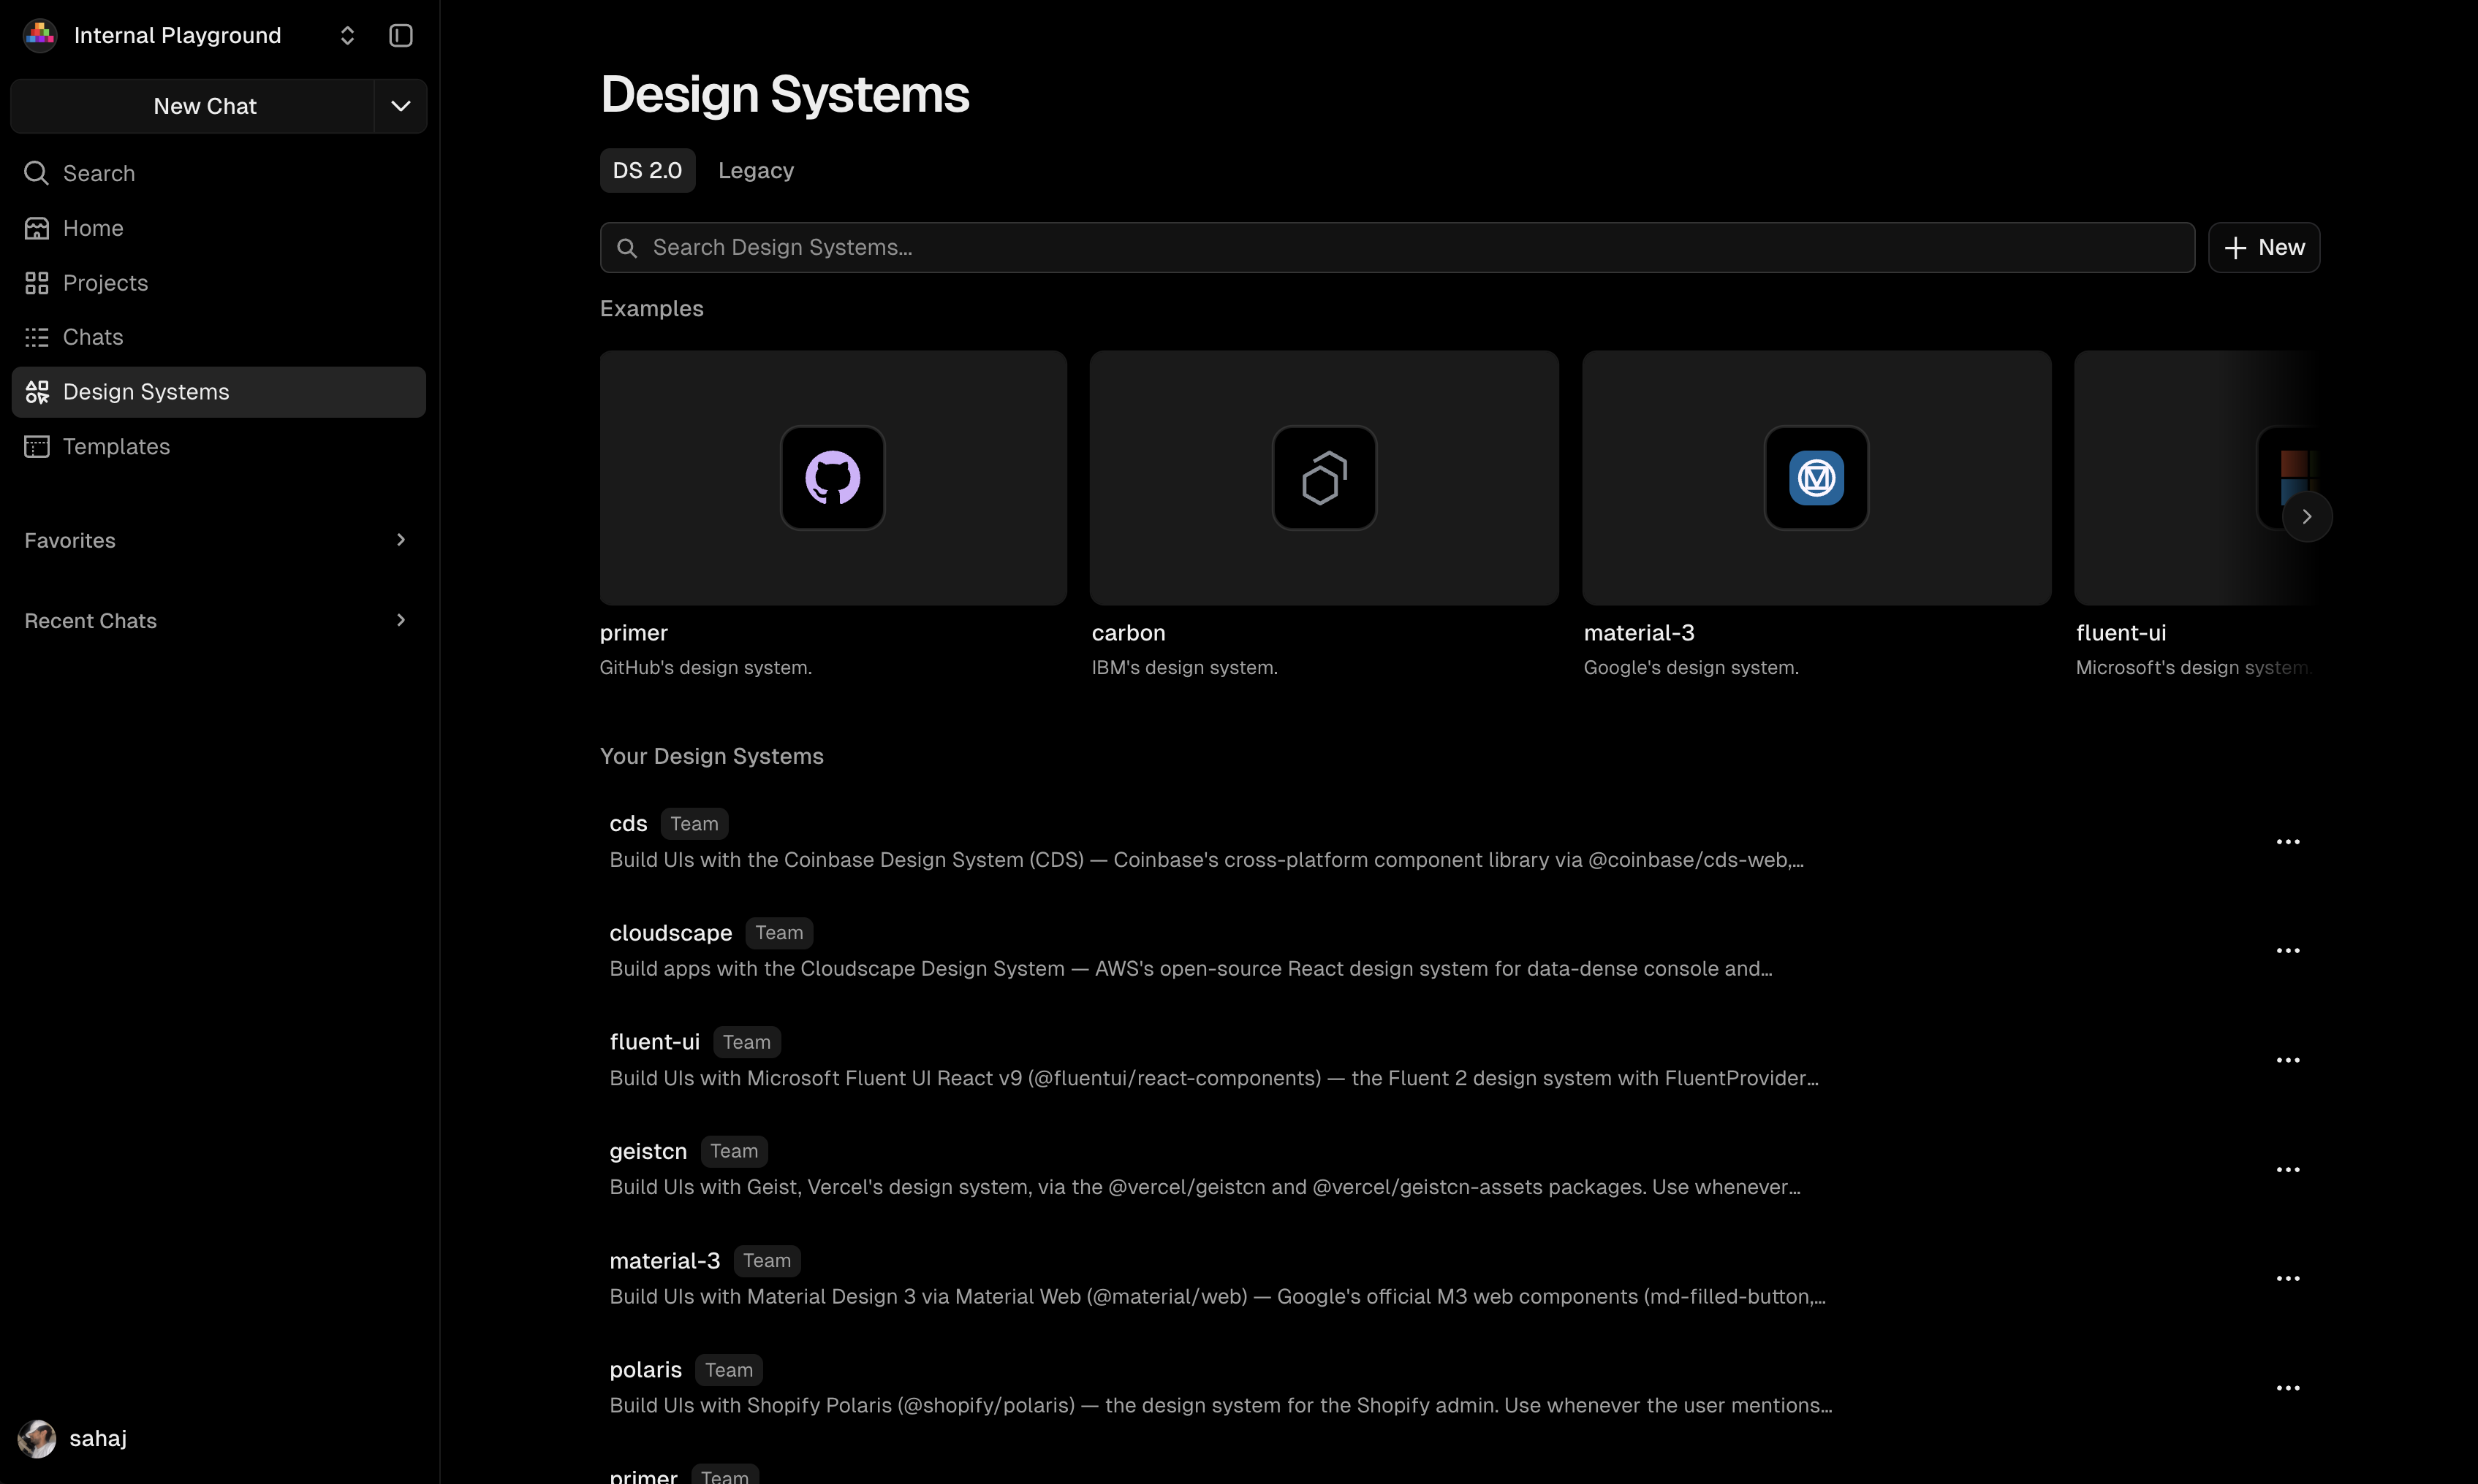Click the Internal Playground workspace name
Viewport: 2478px width, 1484px height.
pos(177,36)
